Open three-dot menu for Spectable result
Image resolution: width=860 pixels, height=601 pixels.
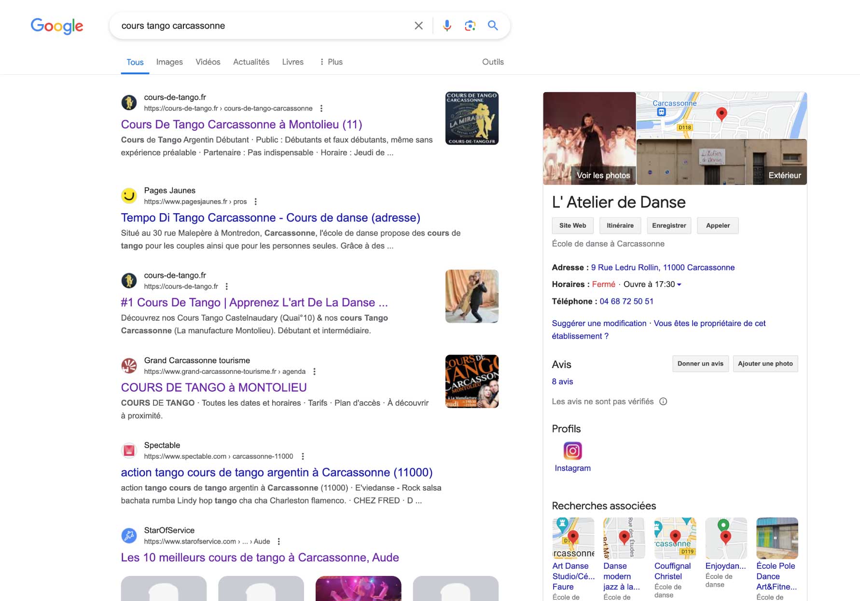coord(303,456)
